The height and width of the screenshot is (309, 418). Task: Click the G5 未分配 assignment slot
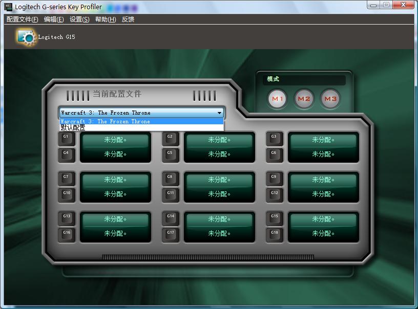click(x=219, y=154)
